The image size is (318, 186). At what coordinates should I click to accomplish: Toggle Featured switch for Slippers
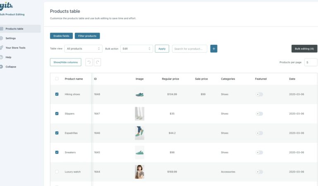259,114
